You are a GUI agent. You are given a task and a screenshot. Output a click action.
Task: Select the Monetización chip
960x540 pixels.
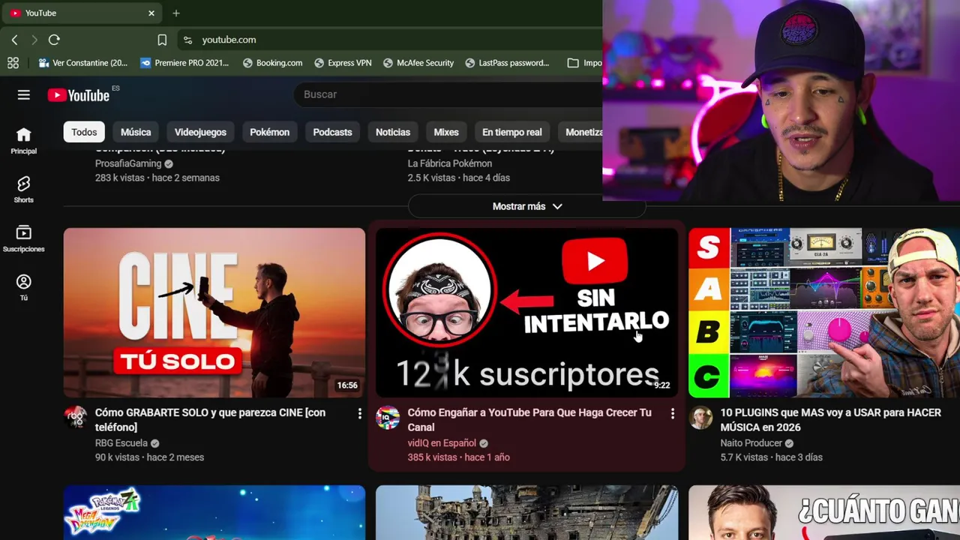click(580, 132)
